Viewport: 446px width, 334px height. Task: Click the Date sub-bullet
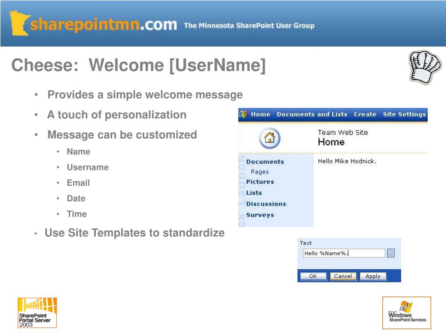coord(76,198)
